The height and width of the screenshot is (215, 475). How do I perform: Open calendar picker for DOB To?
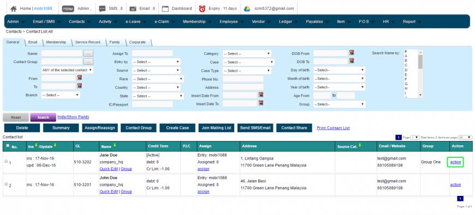[x=352, y=61]
